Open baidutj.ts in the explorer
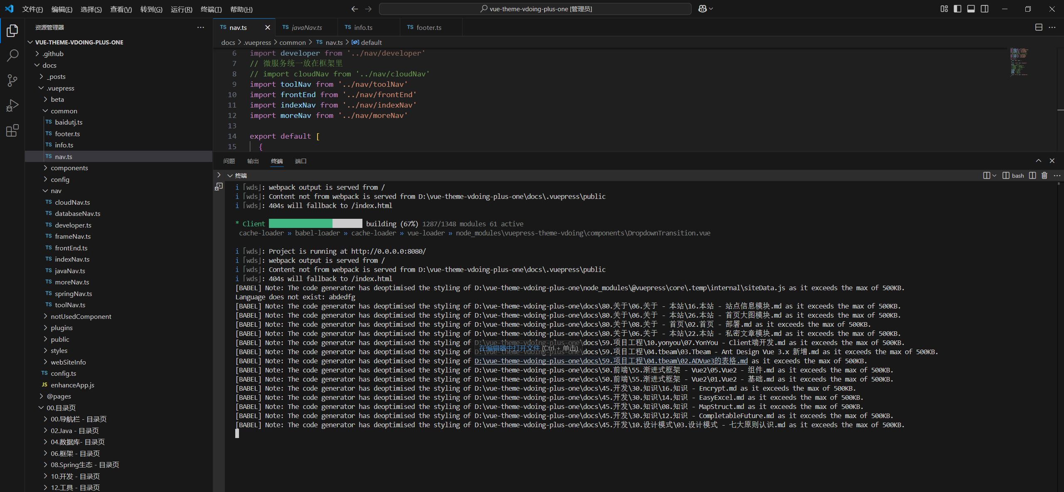This screenshot has height=492, width=1064. click(118, 122)
